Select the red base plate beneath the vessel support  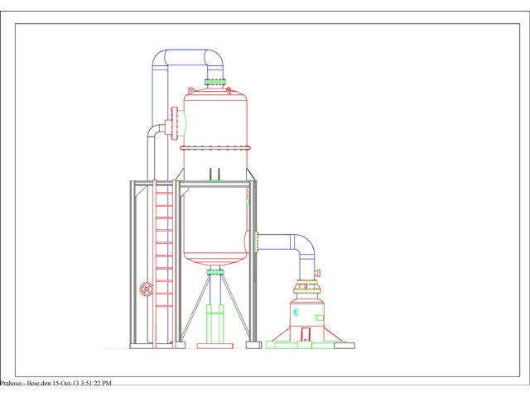point(214,345)
